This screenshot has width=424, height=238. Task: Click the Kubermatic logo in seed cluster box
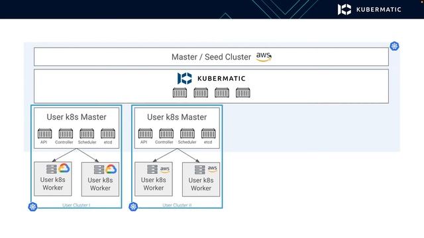pyautogui.click(x=211, y=79)
